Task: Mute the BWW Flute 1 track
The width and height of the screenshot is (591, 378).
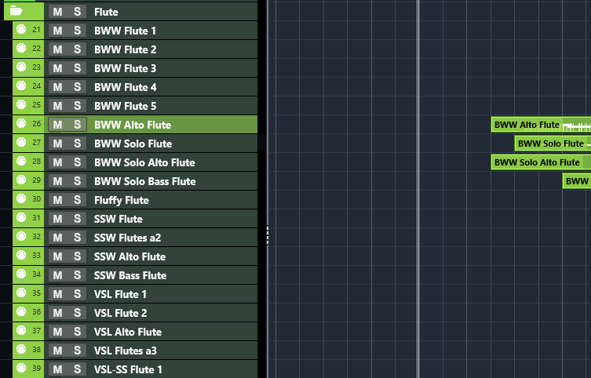Action: pos(57,31)
